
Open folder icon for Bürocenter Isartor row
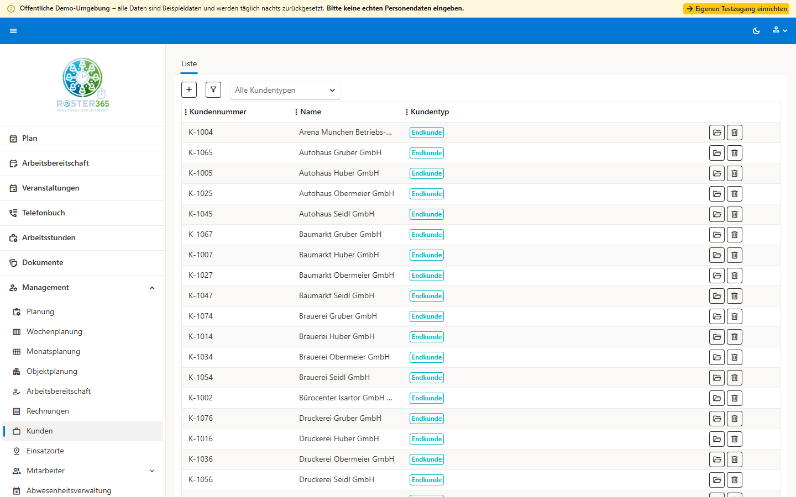[x=717, y=398]
